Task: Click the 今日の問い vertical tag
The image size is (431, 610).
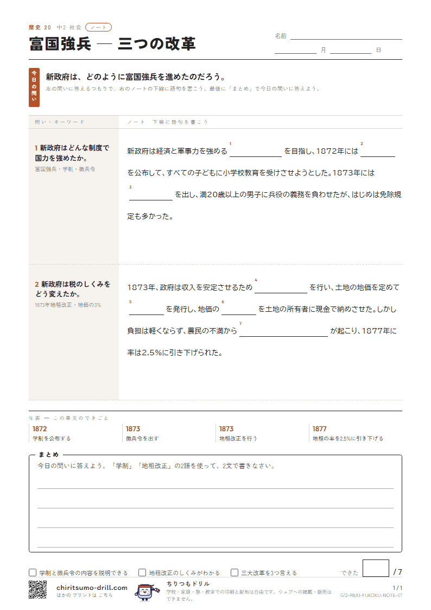Action: [34, 87]
